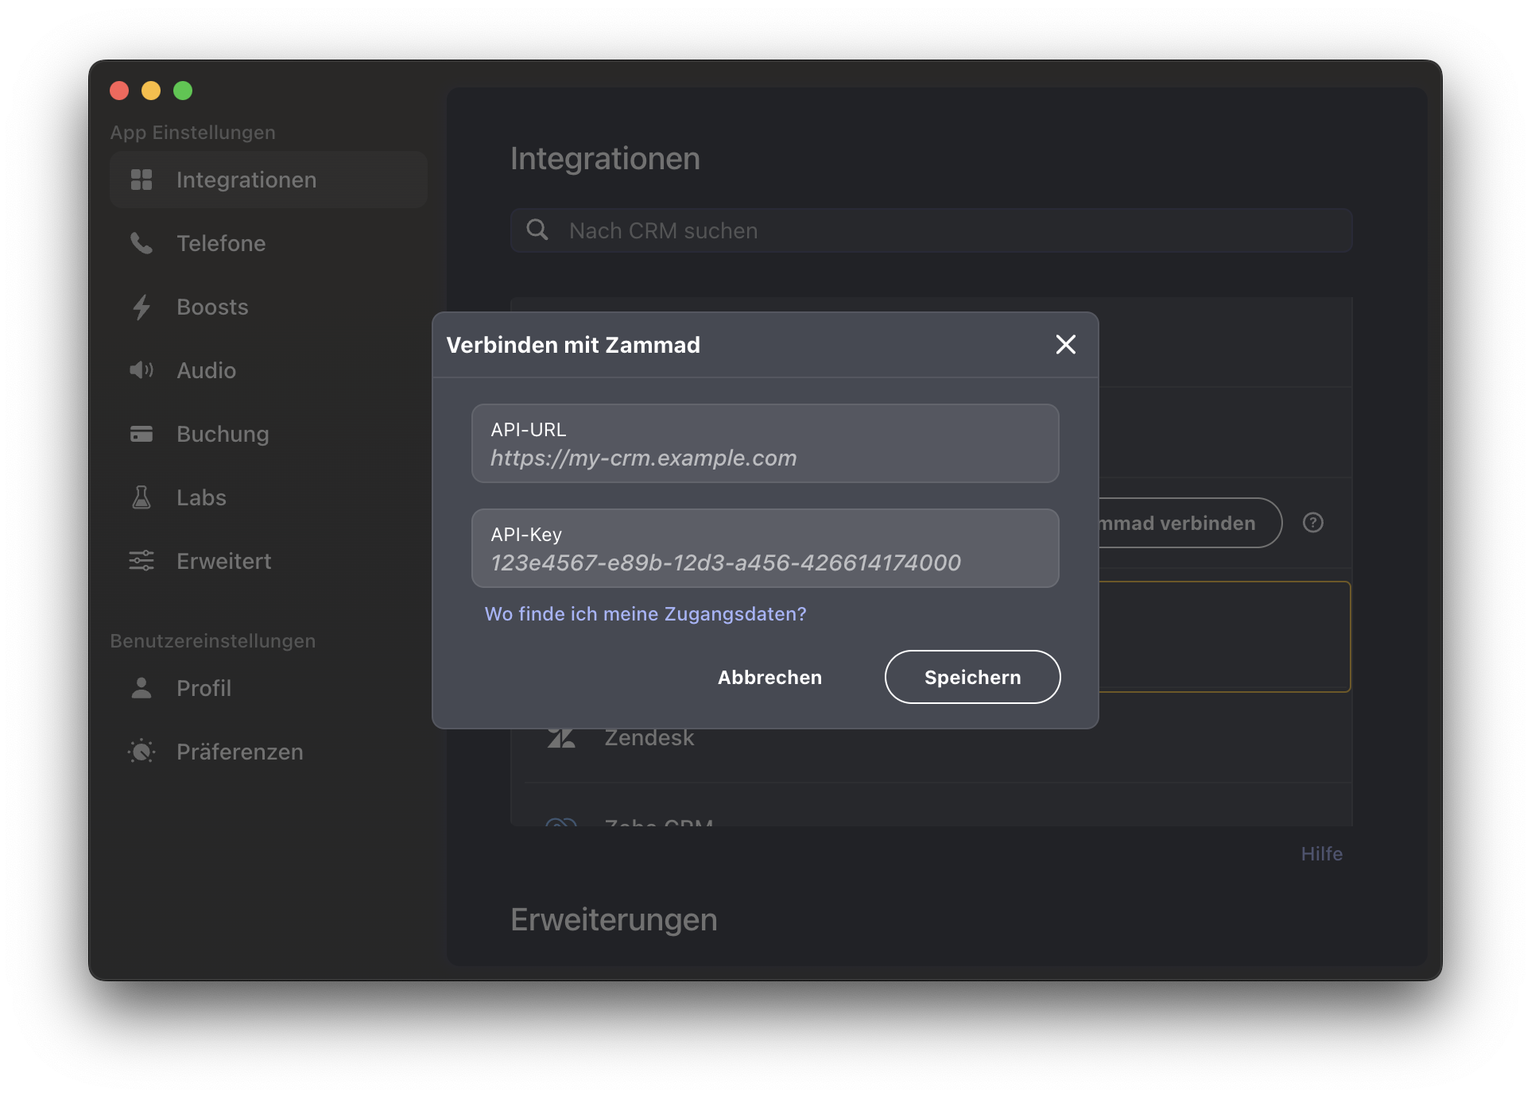
Task: Click the Erweitert sliders icon
Action: pyautogui.click(x=141, y=561)
